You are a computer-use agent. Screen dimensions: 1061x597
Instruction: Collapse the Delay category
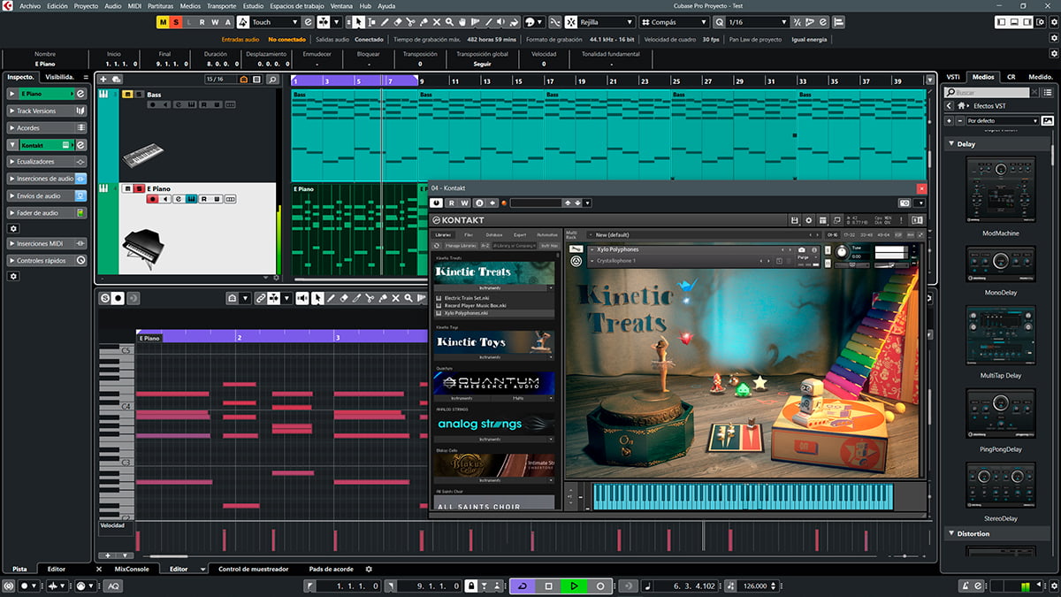pos(950,144)
